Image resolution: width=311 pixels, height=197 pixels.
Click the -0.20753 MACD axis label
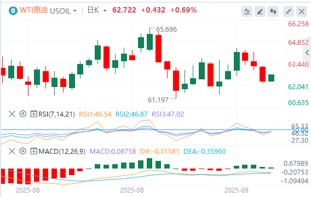coord(295,172)
